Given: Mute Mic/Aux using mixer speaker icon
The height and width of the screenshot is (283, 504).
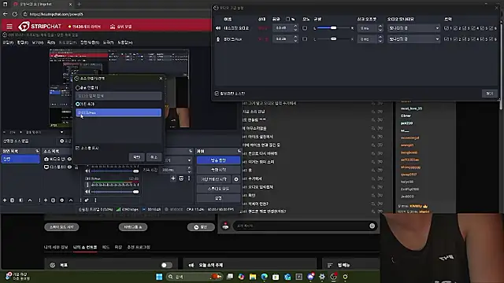Looking at the screenshot, I should [87, 192].
